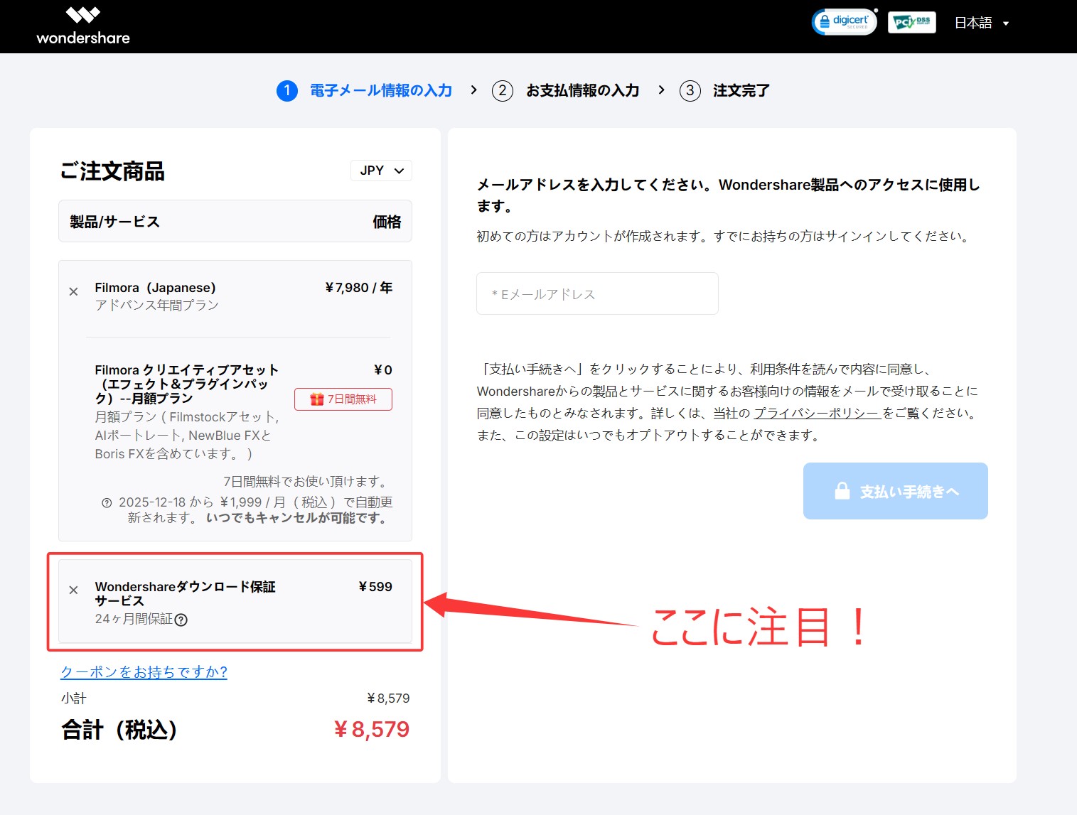Image resolution: width=1077 pixels, height=815 pixels.
Task: Click the lock icon on the payment button
Action: 842,491
